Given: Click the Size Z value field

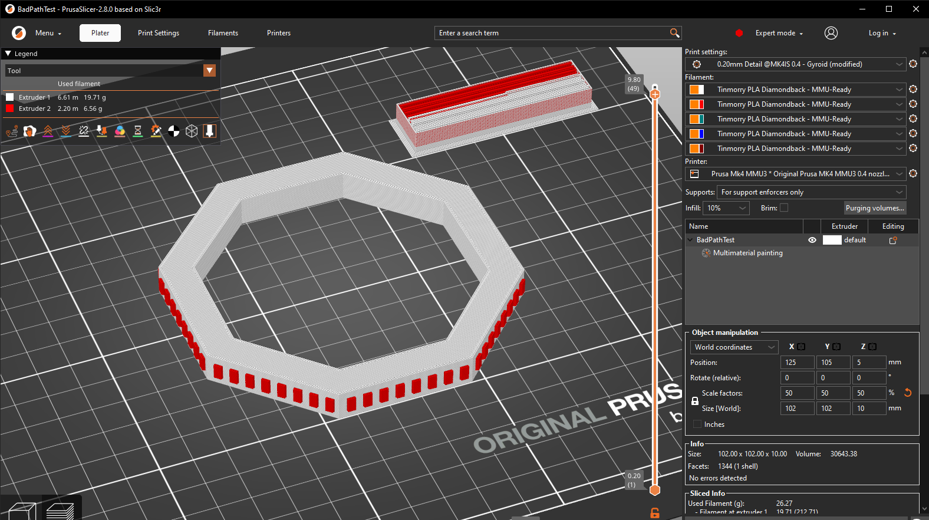Looking at the screenshot, I should point(869,409).
